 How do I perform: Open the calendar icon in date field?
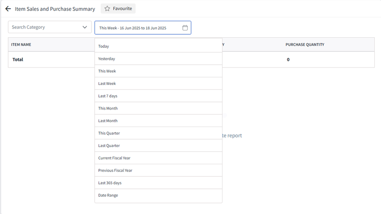185,28
